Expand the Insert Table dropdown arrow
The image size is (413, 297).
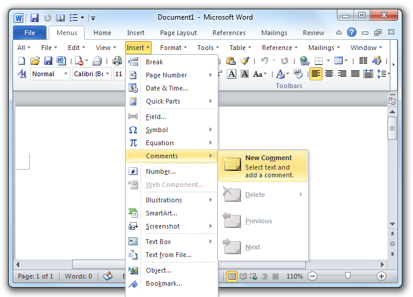(346, 61)
